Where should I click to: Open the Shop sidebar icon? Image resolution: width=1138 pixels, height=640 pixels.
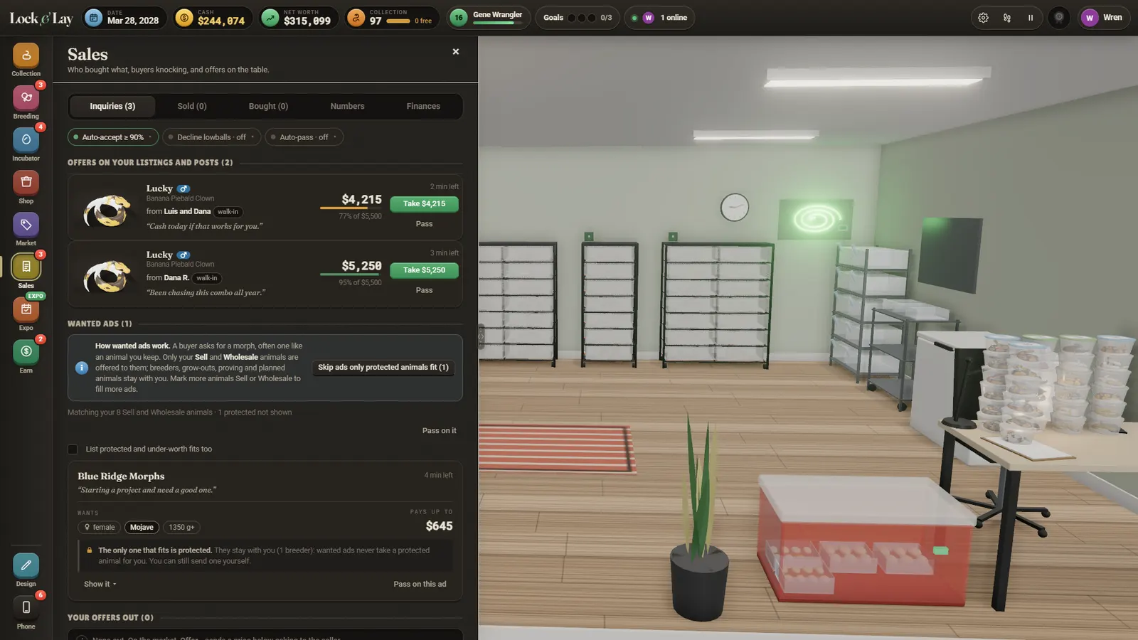(26, 183)
